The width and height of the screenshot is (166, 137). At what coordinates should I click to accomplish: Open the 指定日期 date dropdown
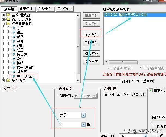pos(95,96)
